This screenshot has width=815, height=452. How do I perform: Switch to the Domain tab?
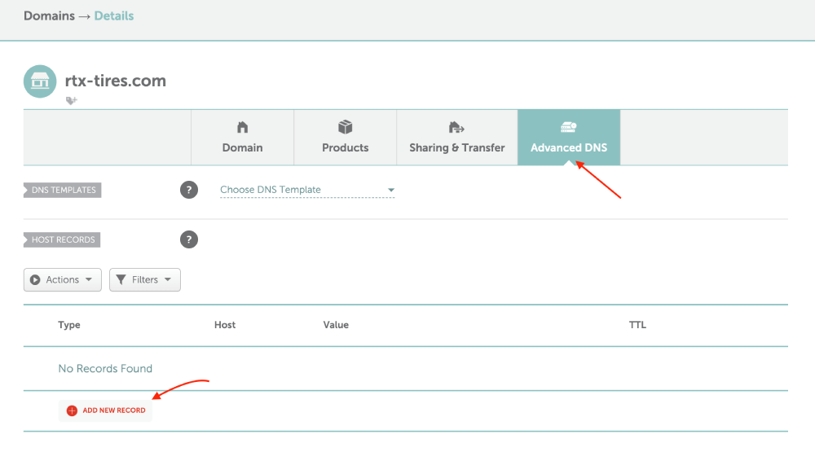[x=242, y=138]
